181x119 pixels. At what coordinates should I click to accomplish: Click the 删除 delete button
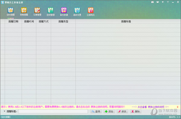coord(136,112)
